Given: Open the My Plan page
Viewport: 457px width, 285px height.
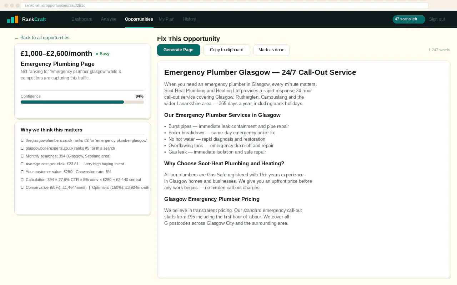Looking at the screenshot, I should (167, 19).
